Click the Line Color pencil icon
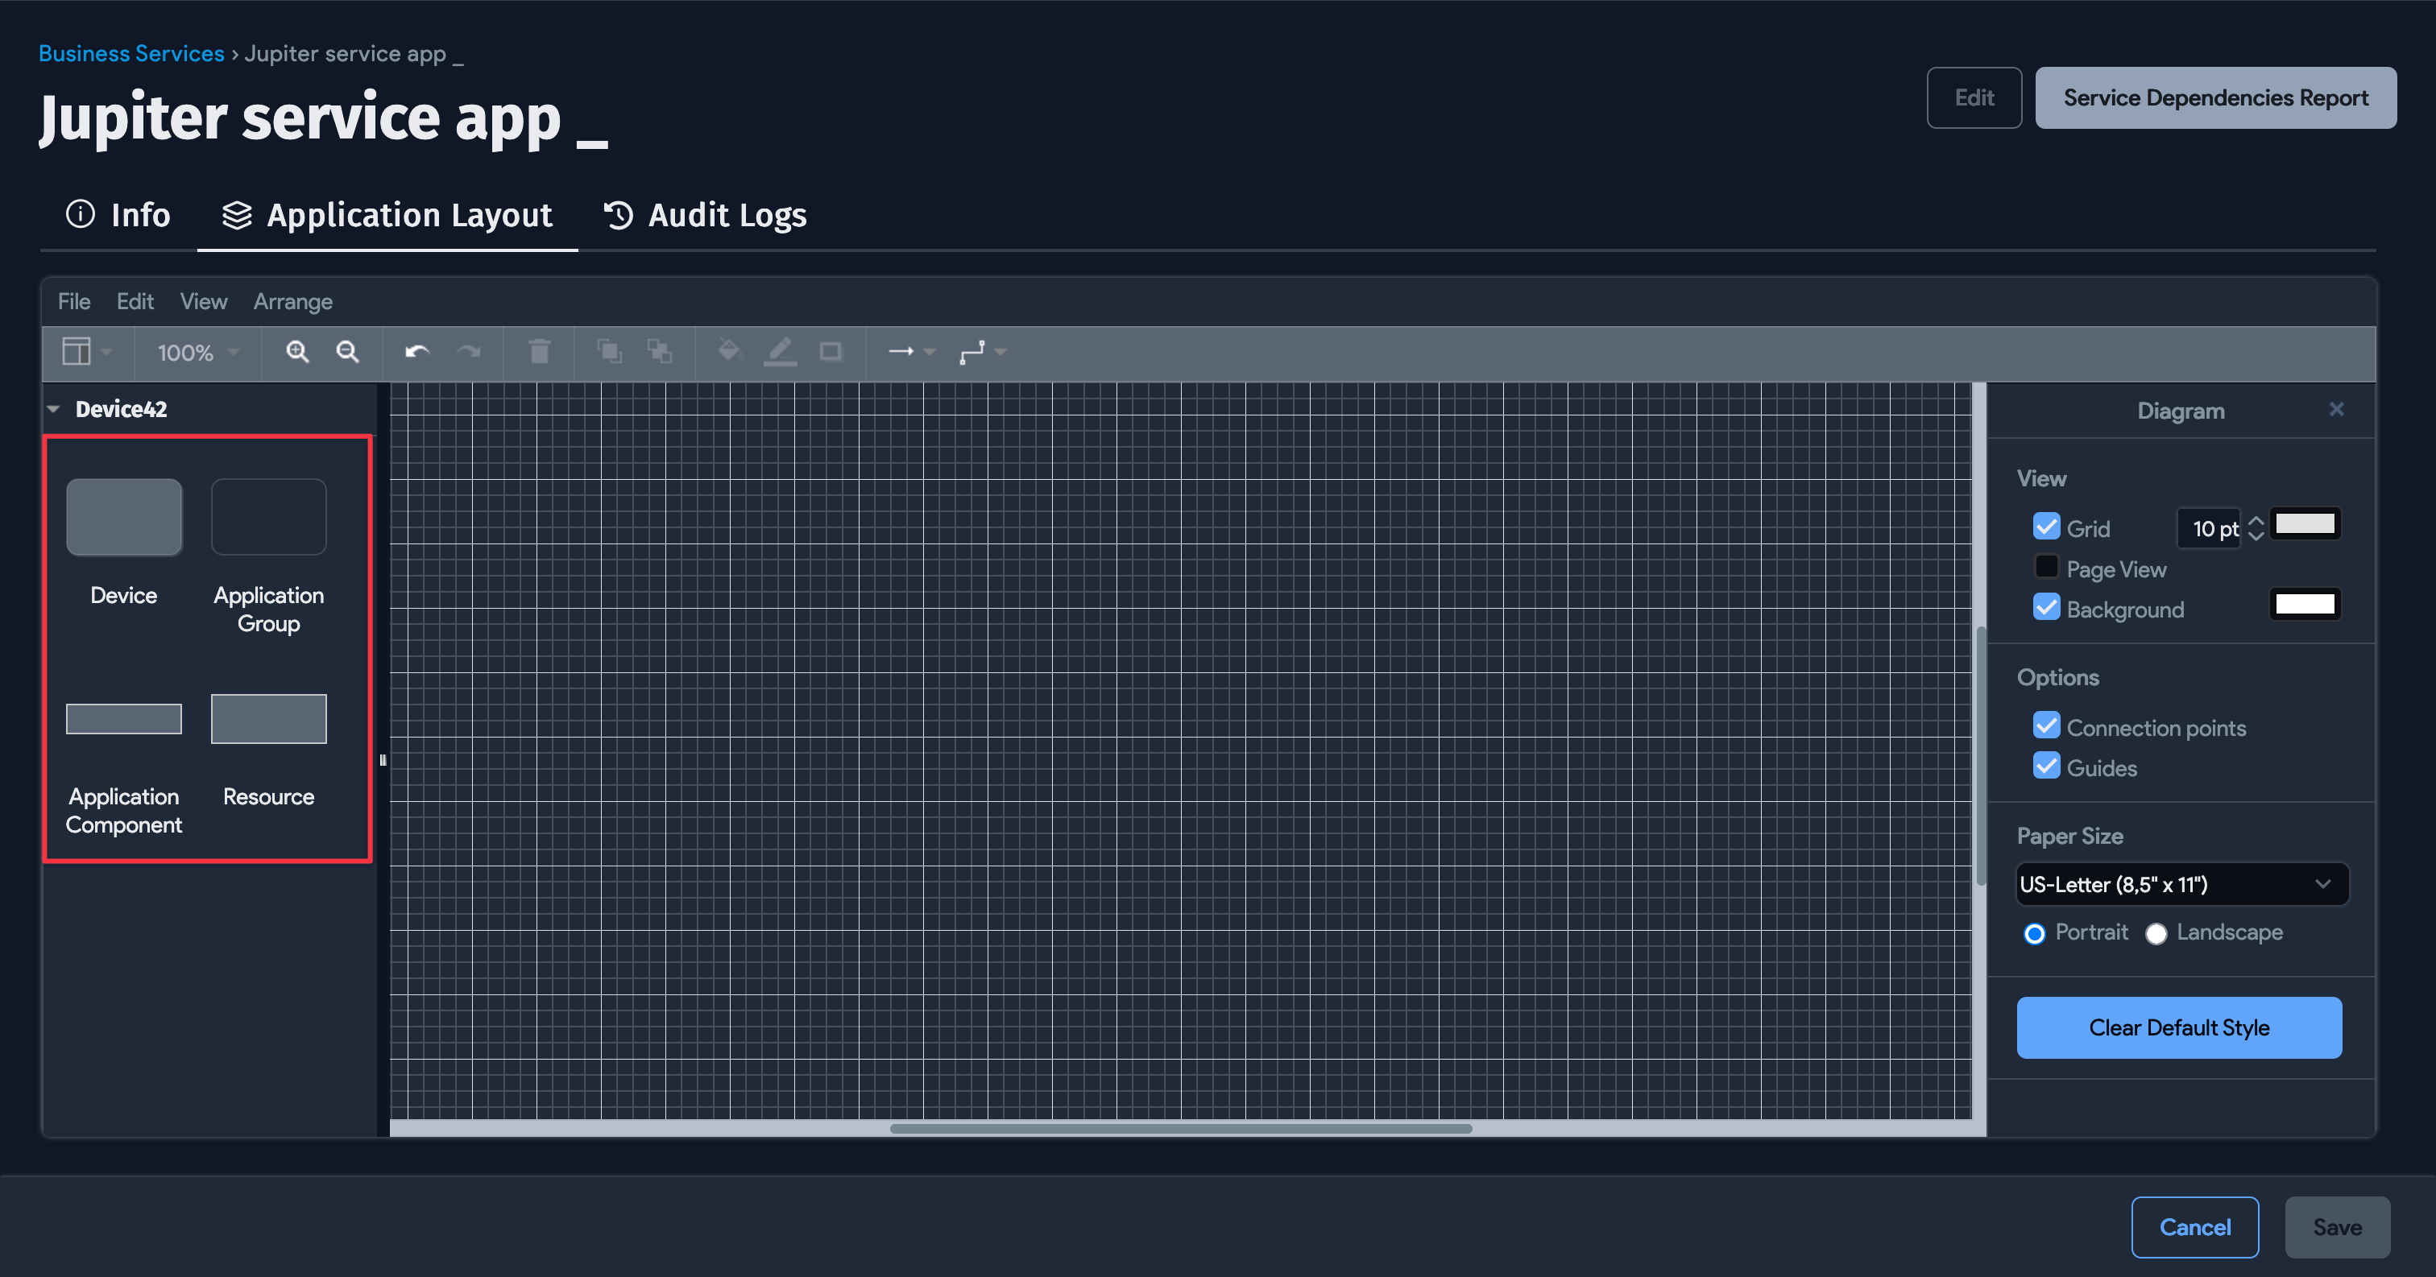This screenshot has width=2436, height=1277. pos(780,353)
